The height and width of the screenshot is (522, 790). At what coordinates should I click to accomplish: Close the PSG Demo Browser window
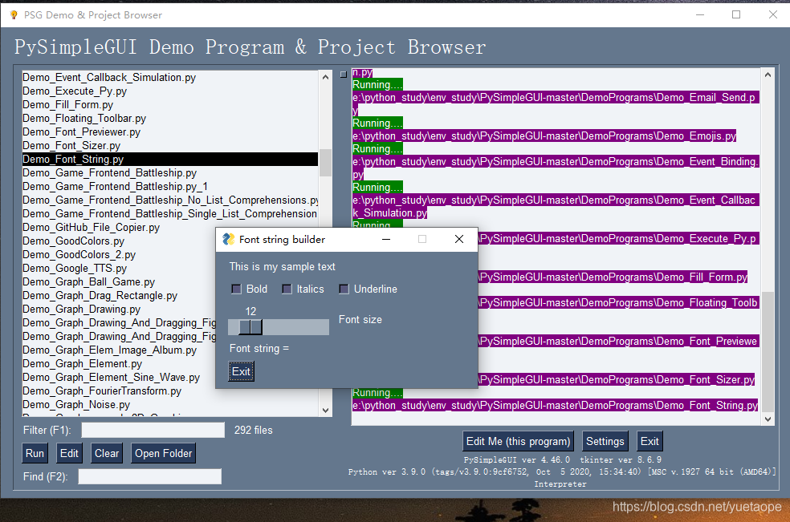pos(773,14)
